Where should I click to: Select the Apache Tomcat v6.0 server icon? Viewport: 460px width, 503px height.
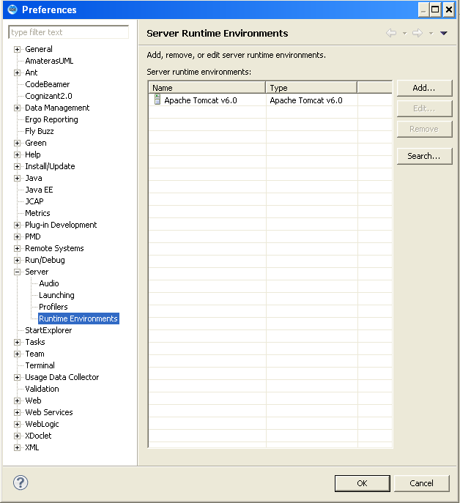click(157, 100)
